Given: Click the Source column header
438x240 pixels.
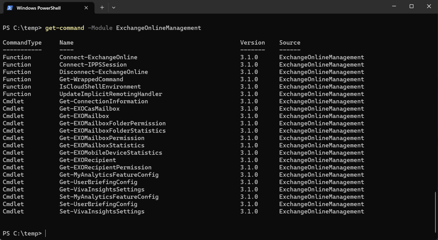Looking at the screenshot, I should coord(290,42).
